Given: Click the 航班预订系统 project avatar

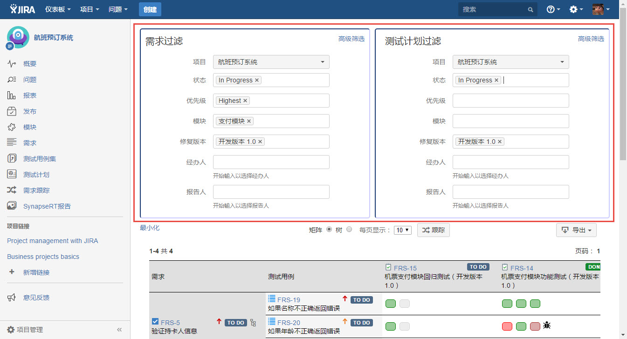Looking at the screenshot, I should tap(18, 37).
